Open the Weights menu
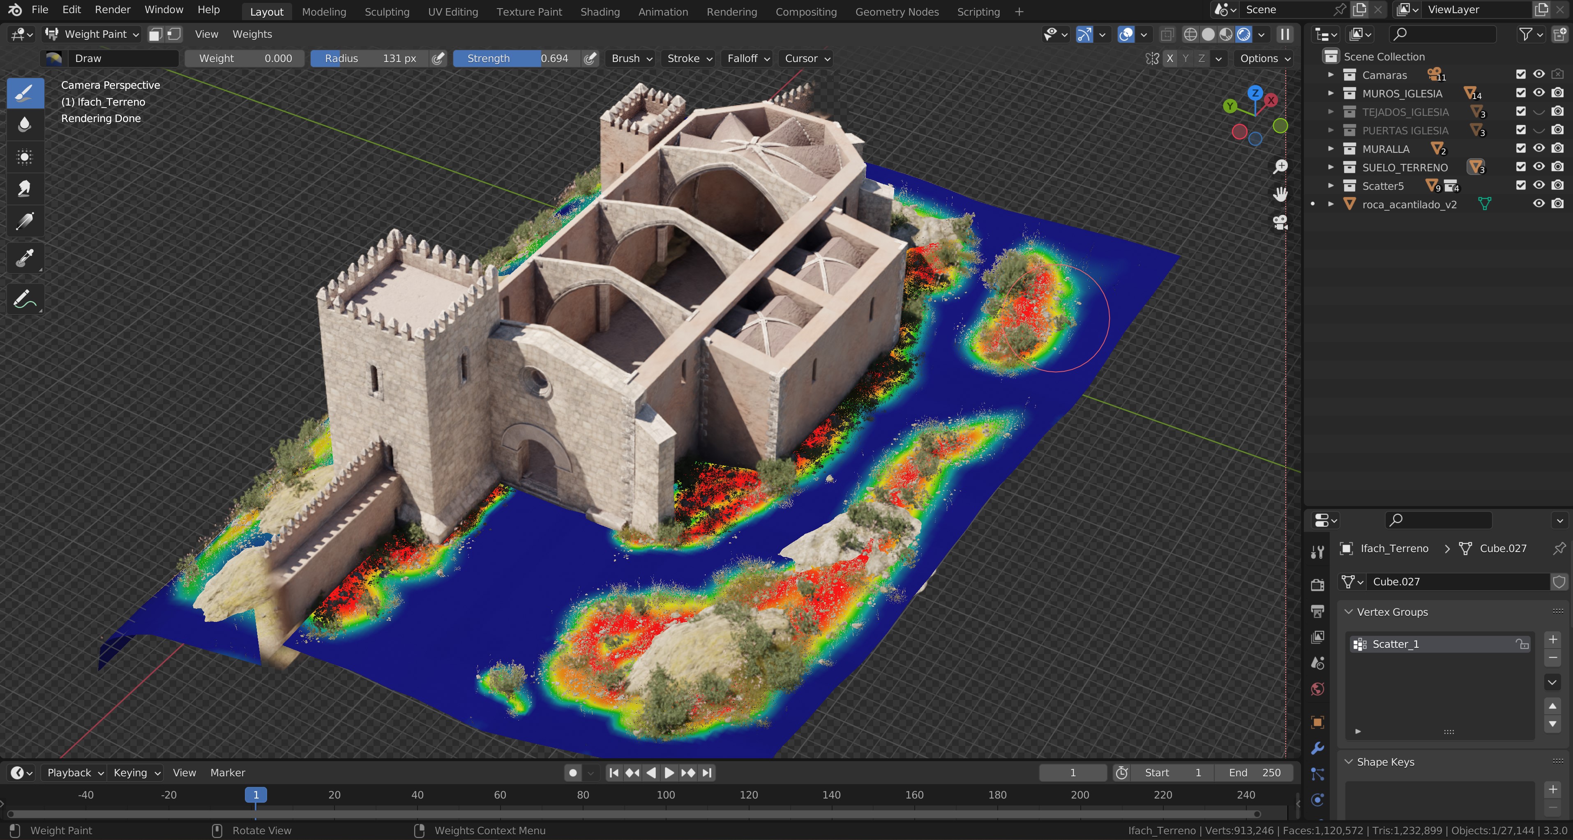The image size is (1573, 840). click(251, 34)
